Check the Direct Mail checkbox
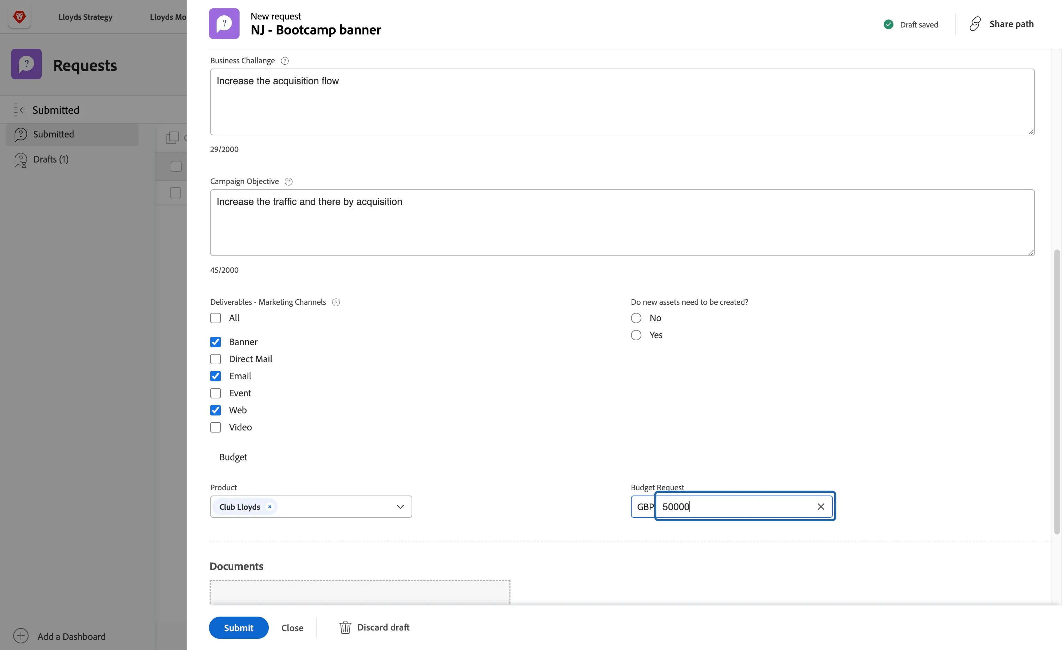Viewport: 1062px width, 650px height. 216,359
